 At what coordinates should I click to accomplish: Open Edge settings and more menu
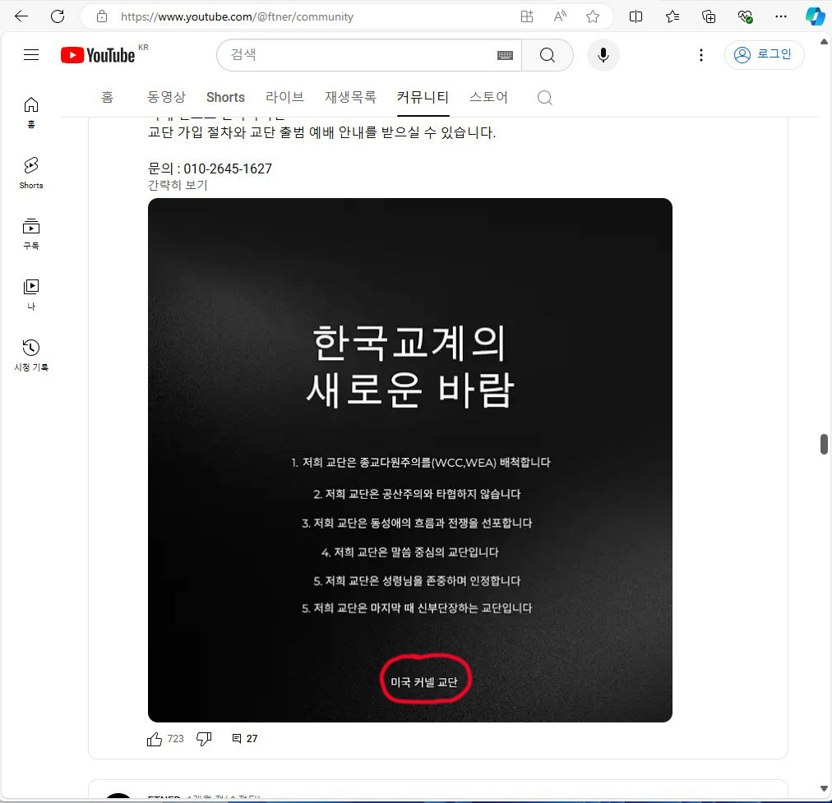[x=781, y=16]
